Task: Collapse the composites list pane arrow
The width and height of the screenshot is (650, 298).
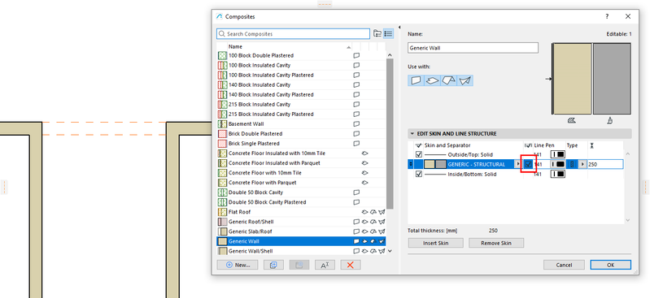Action: (399, 28)
